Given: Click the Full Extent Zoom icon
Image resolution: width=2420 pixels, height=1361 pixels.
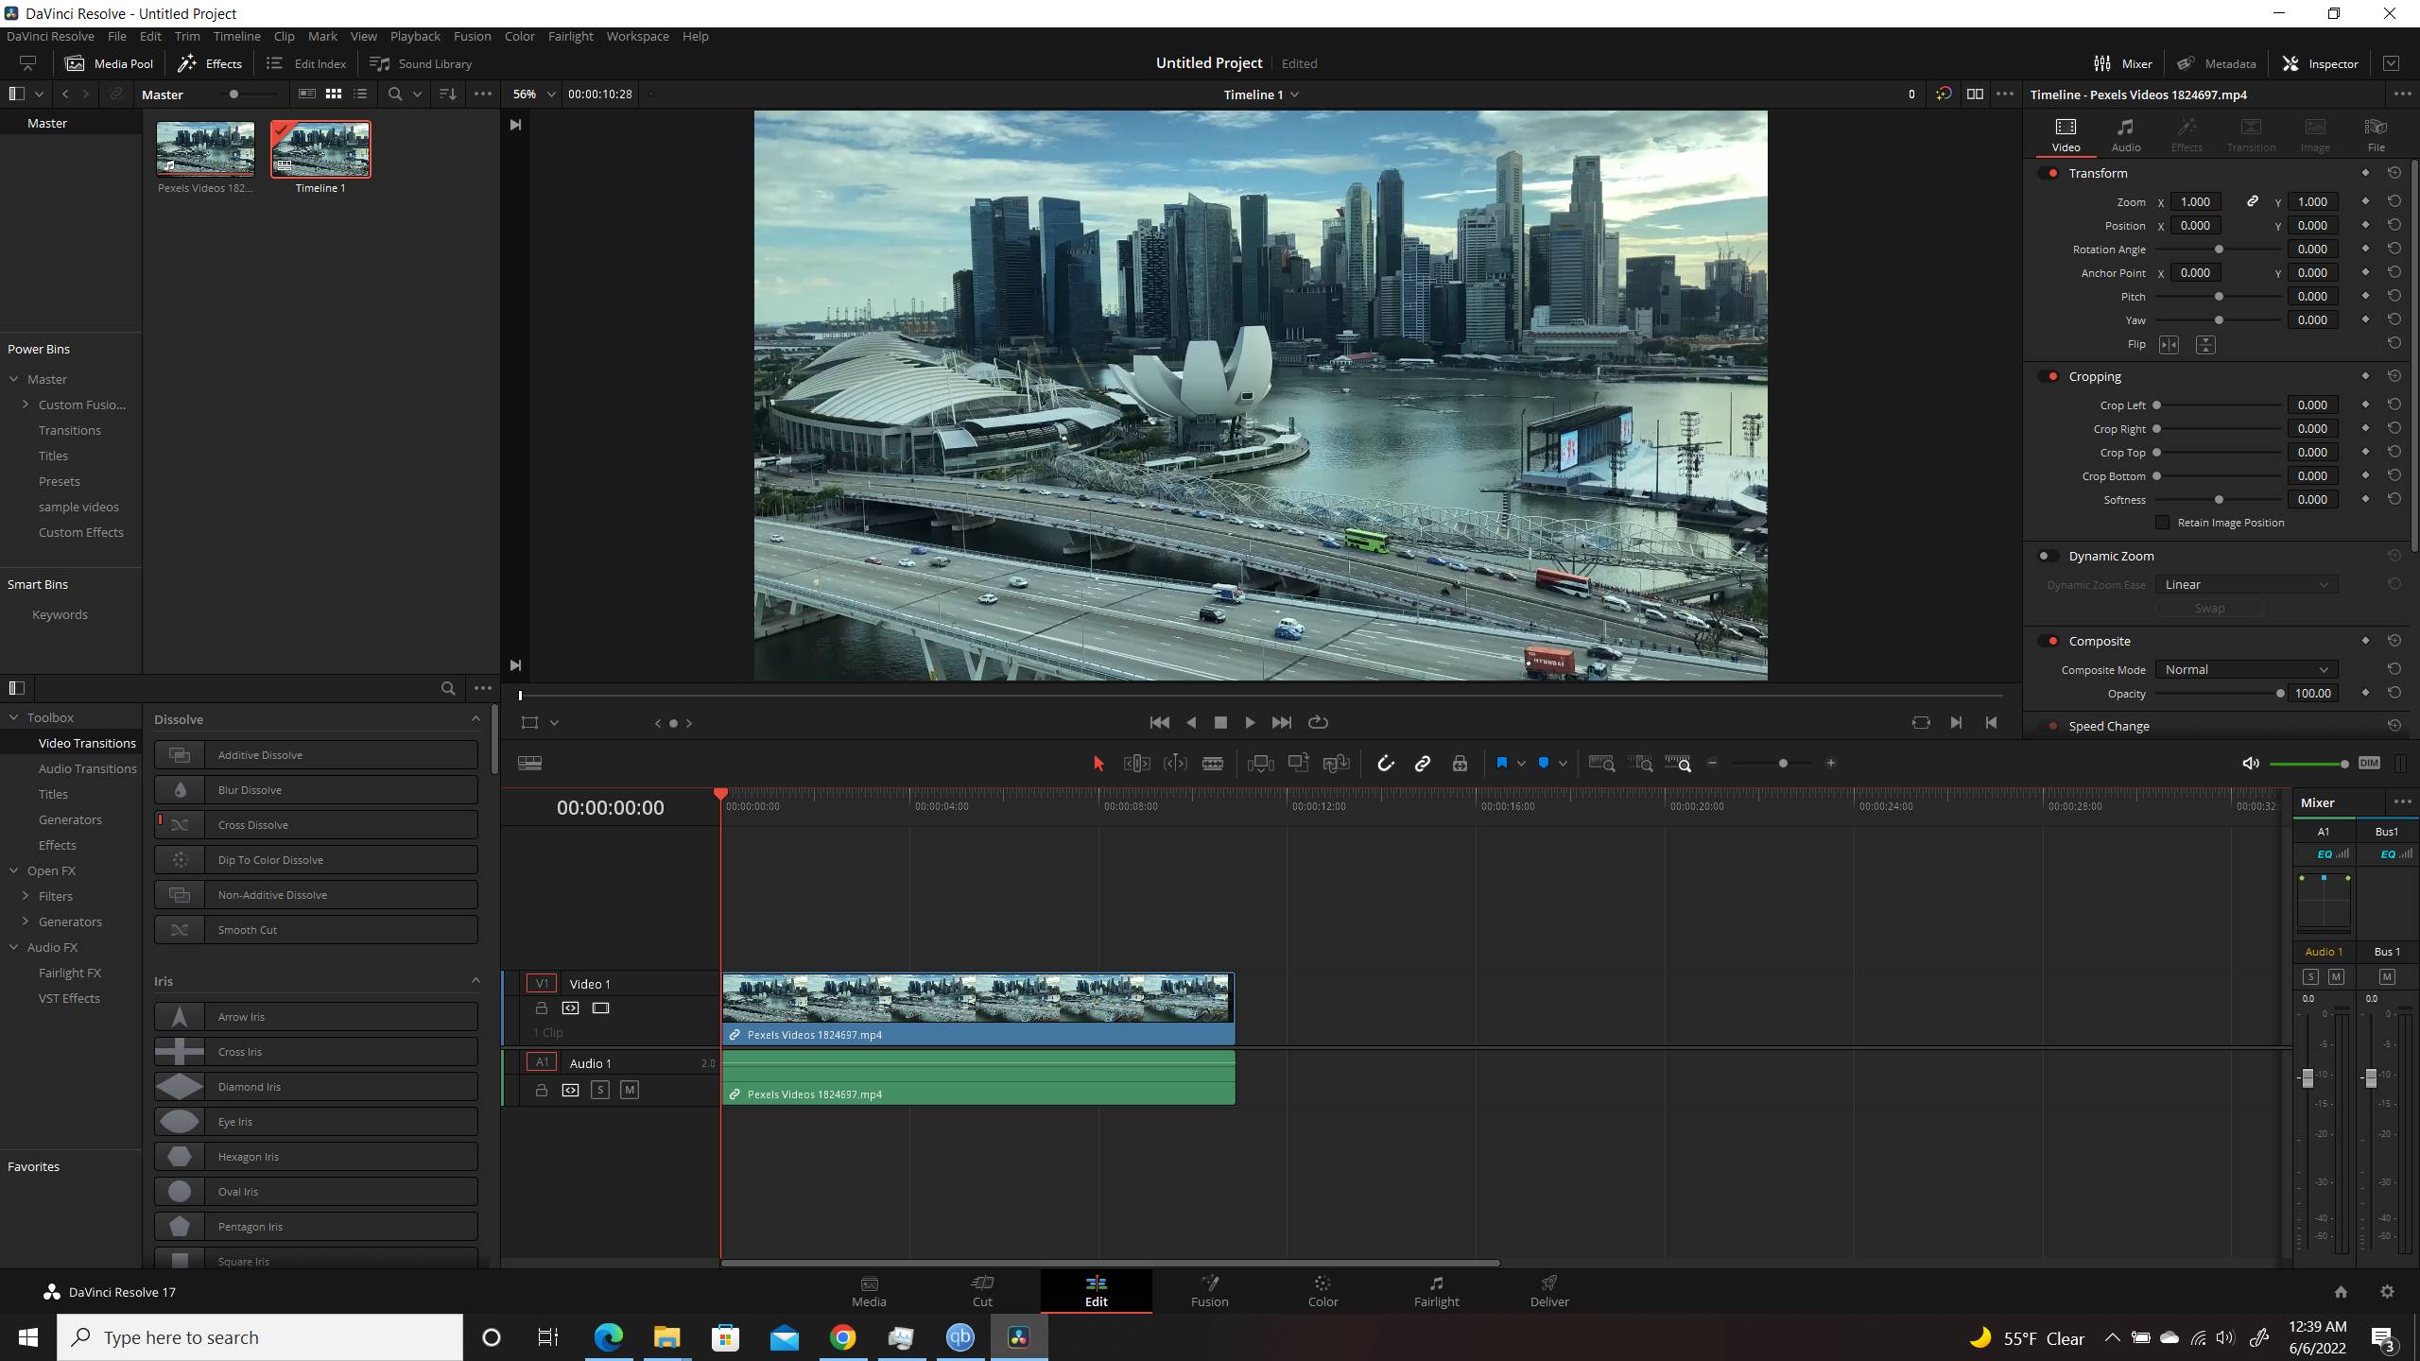Looking at the screenshot, I should (1601, 764).
